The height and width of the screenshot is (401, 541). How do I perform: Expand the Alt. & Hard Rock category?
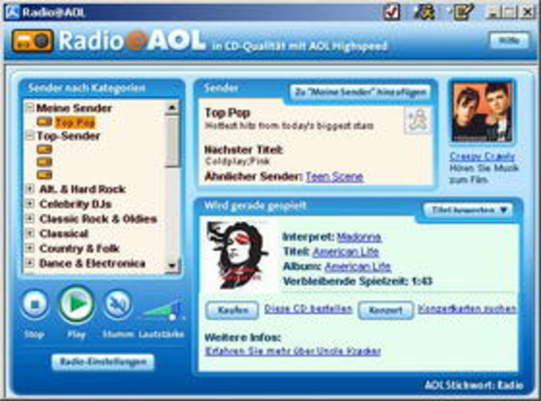tap(30, 189)
